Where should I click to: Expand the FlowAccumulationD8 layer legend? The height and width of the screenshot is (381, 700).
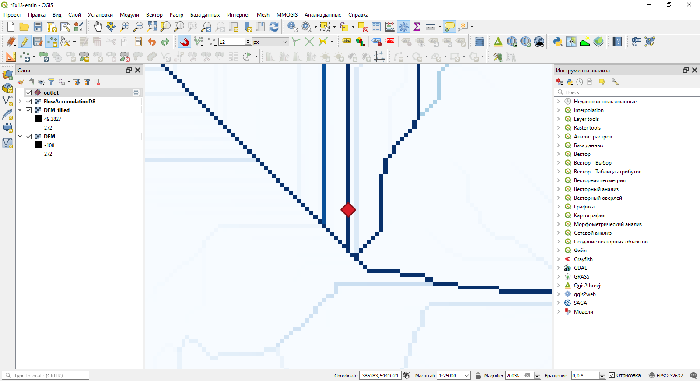[x=20, y=101]
